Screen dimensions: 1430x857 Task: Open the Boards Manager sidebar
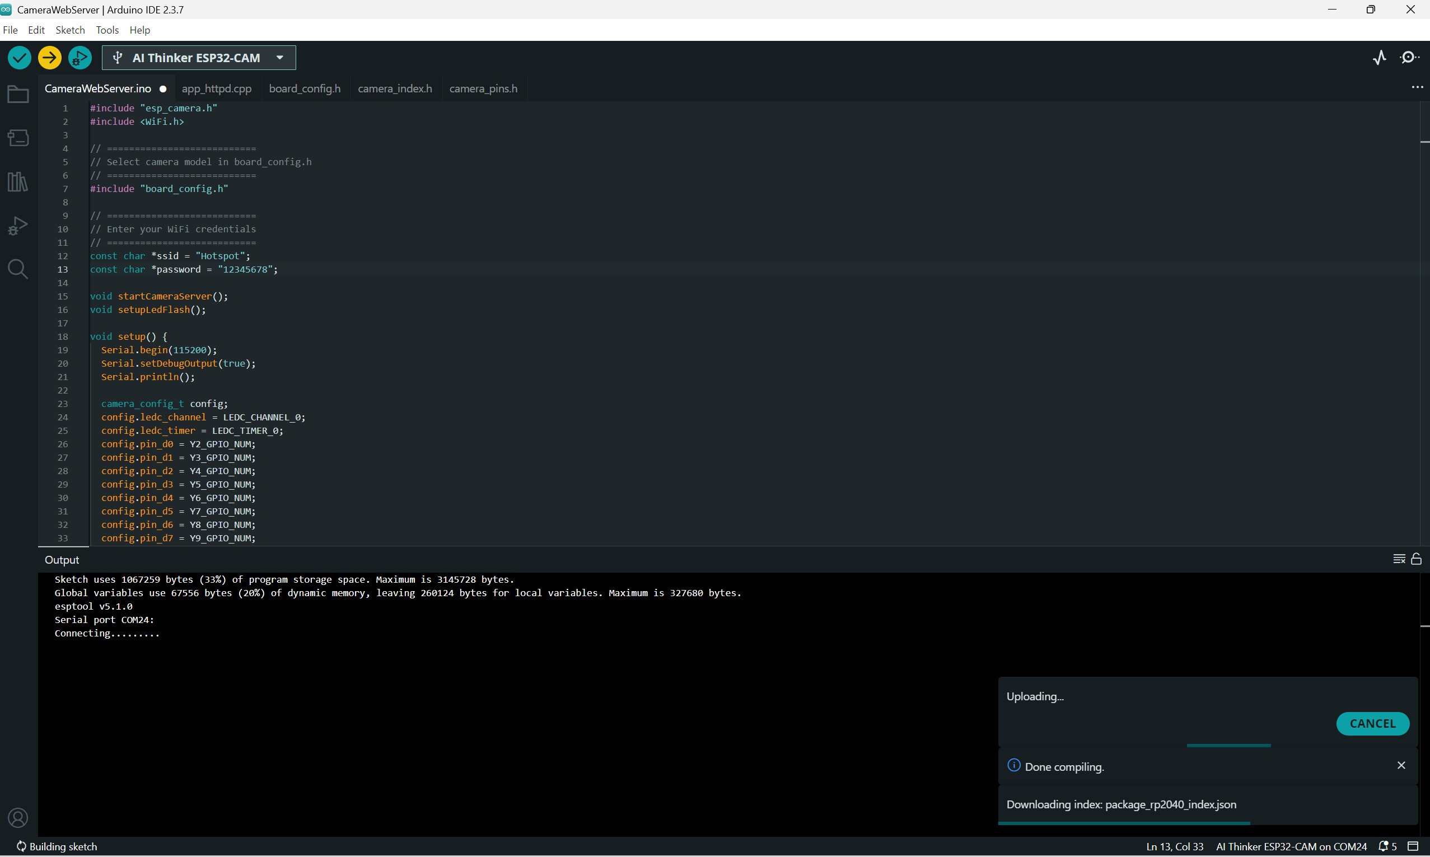tap(18, 138)
